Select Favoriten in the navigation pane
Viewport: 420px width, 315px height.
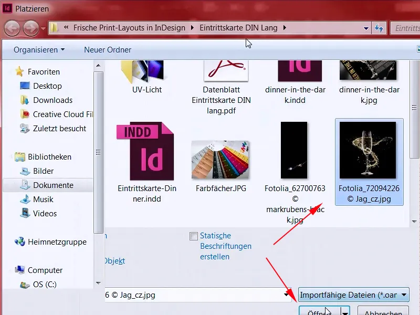[x=44, y=72]
